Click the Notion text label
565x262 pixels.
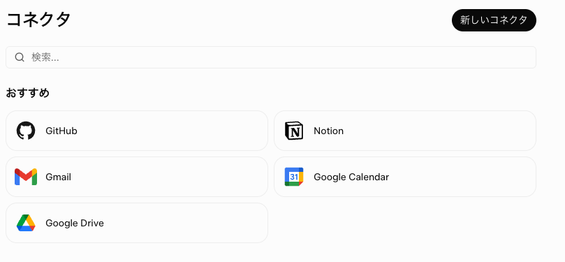(x=329, y=131)
